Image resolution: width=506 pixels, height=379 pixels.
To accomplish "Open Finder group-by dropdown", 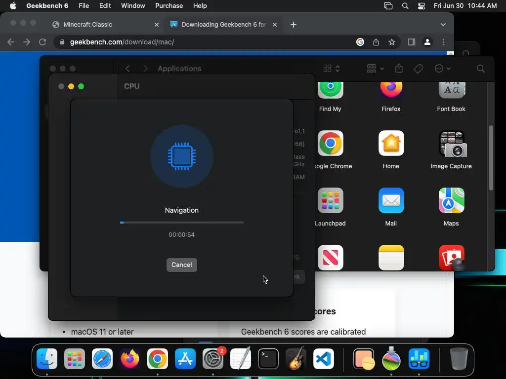I will pyautogui.click(x=375, y=69).
